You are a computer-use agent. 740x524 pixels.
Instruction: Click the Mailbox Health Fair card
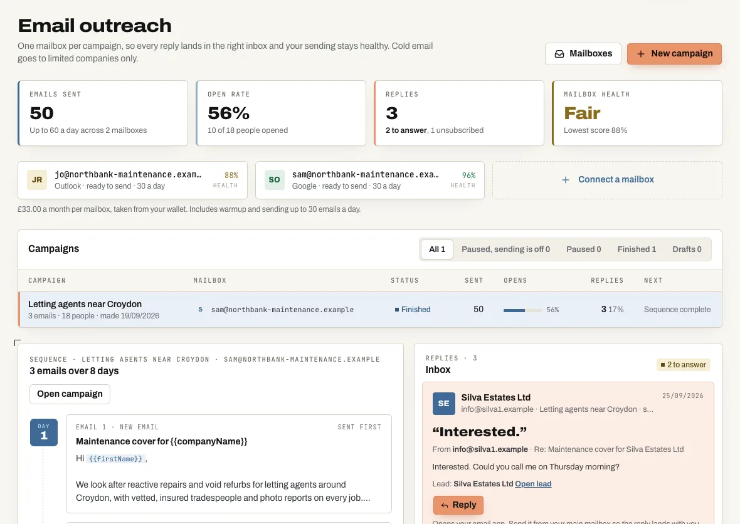pyautogui.click(x=637, y=113)
